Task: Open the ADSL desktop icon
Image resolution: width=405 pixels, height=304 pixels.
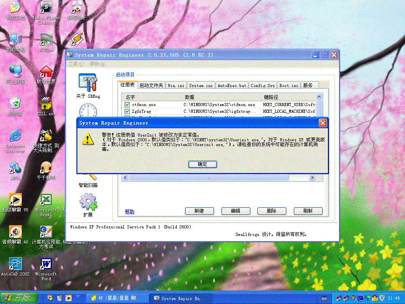Action: [x=15, y=171]
